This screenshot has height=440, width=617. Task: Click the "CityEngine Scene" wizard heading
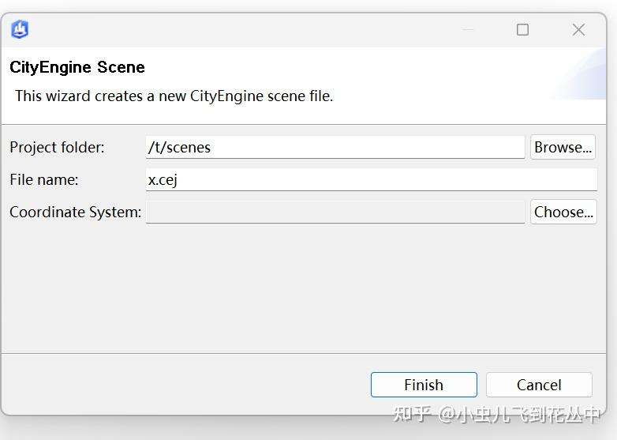(77, 67)
